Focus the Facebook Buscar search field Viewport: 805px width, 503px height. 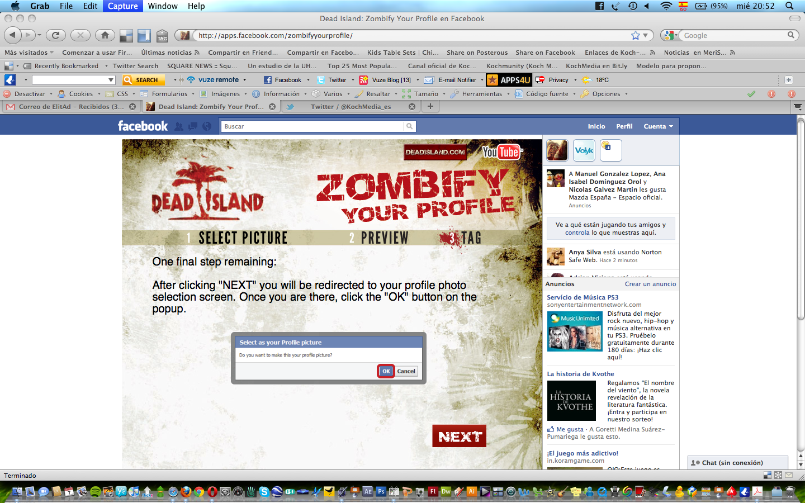click(x=312, y=126)
